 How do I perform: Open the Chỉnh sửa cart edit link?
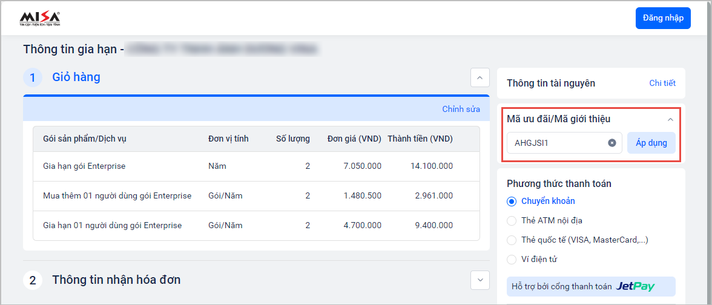pos(461,109)
